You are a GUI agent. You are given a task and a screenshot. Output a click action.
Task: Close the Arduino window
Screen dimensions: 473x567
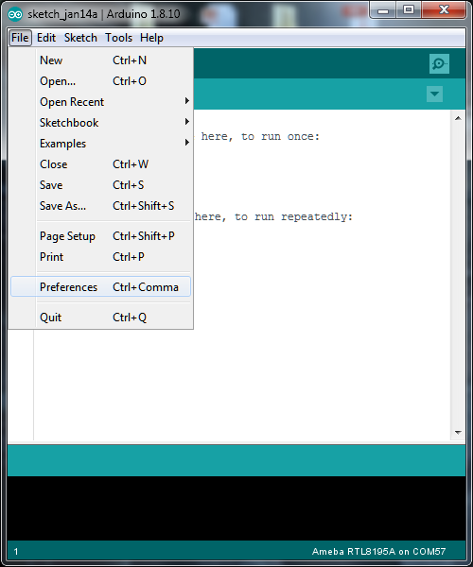click(444, 10)
